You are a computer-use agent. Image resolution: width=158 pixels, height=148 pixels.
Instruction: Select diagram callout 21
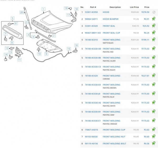(x=27, y=22)
